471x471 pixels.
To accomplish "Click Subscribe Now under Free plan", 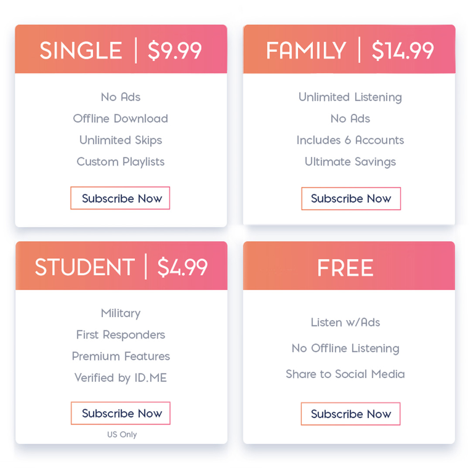I will 351,413.
